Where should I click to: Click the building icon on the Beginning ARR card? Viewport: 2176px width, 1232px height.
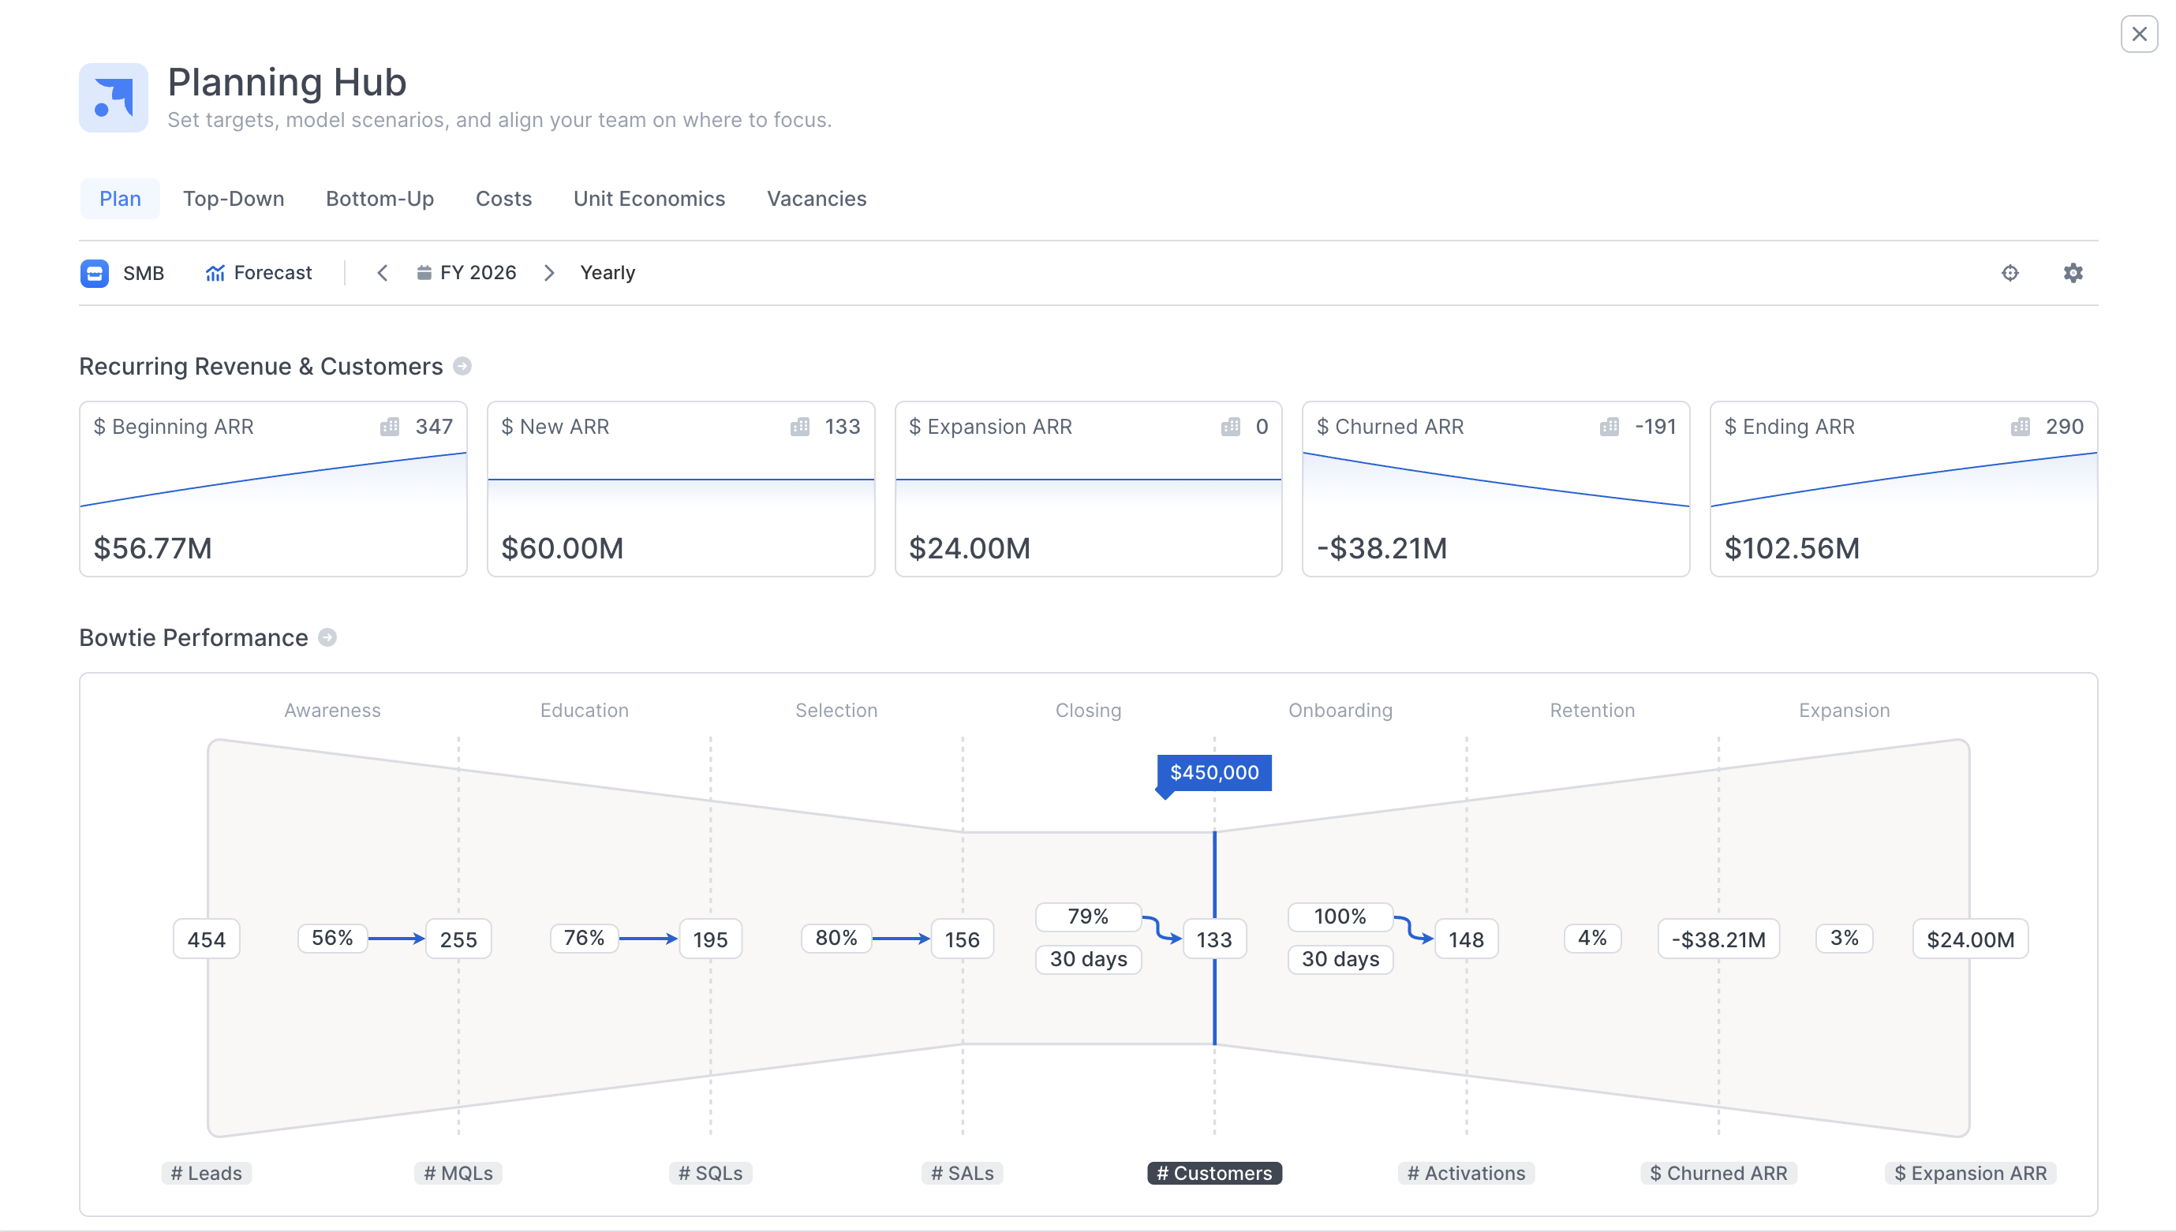pyautogui.click(x=391, y=427)
